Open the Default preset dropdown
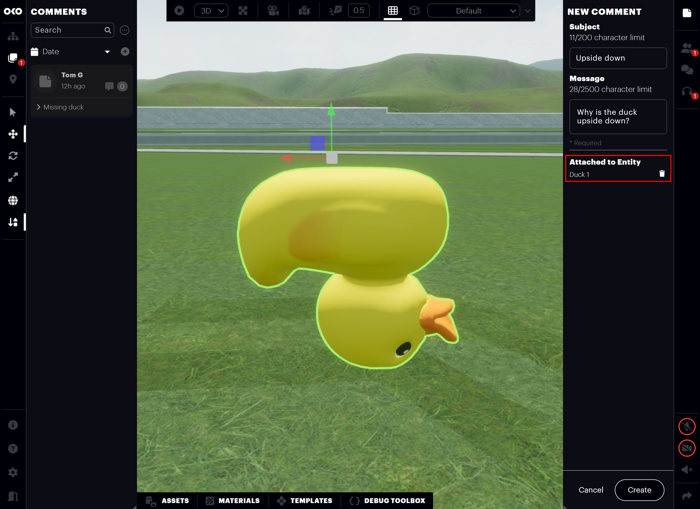The height and width of the screenshot is (509, 700). [473, 11]
